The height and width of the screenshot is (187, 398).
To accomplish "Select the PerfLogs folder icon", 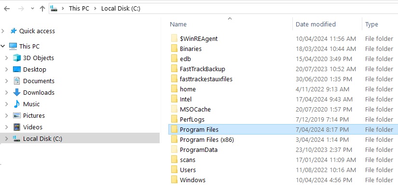I will click(174, 119).
